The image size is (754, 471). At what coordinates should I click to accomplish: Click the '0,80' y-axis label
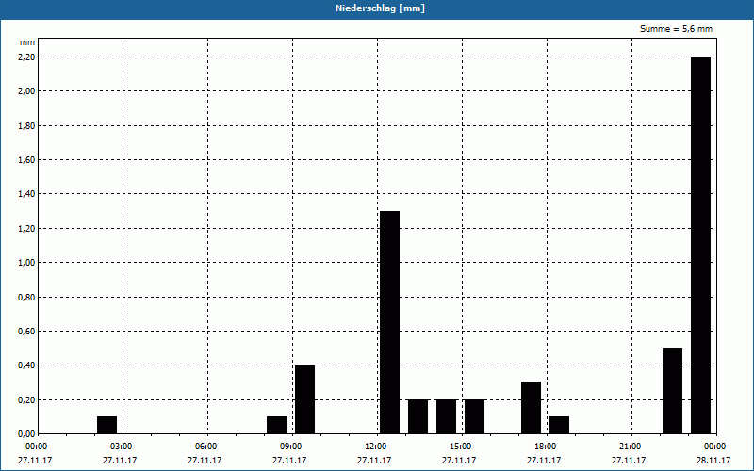pos(26,298)
